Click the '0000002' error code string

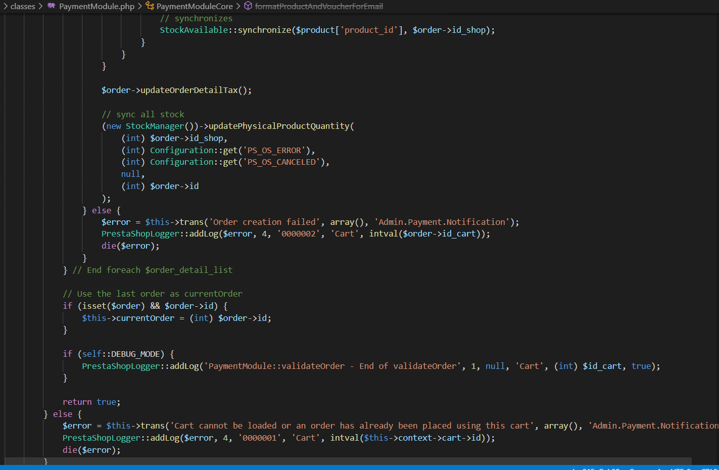[299, 233]
